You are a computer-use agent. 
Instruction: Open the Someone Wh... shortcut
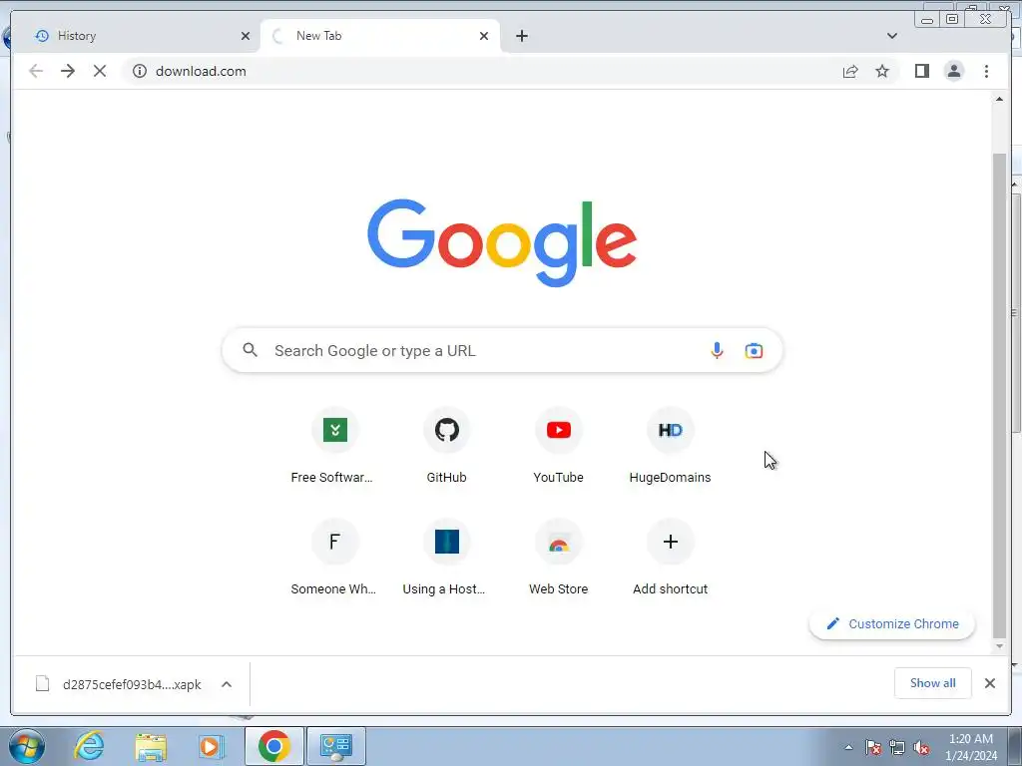(x=334, y=559)
